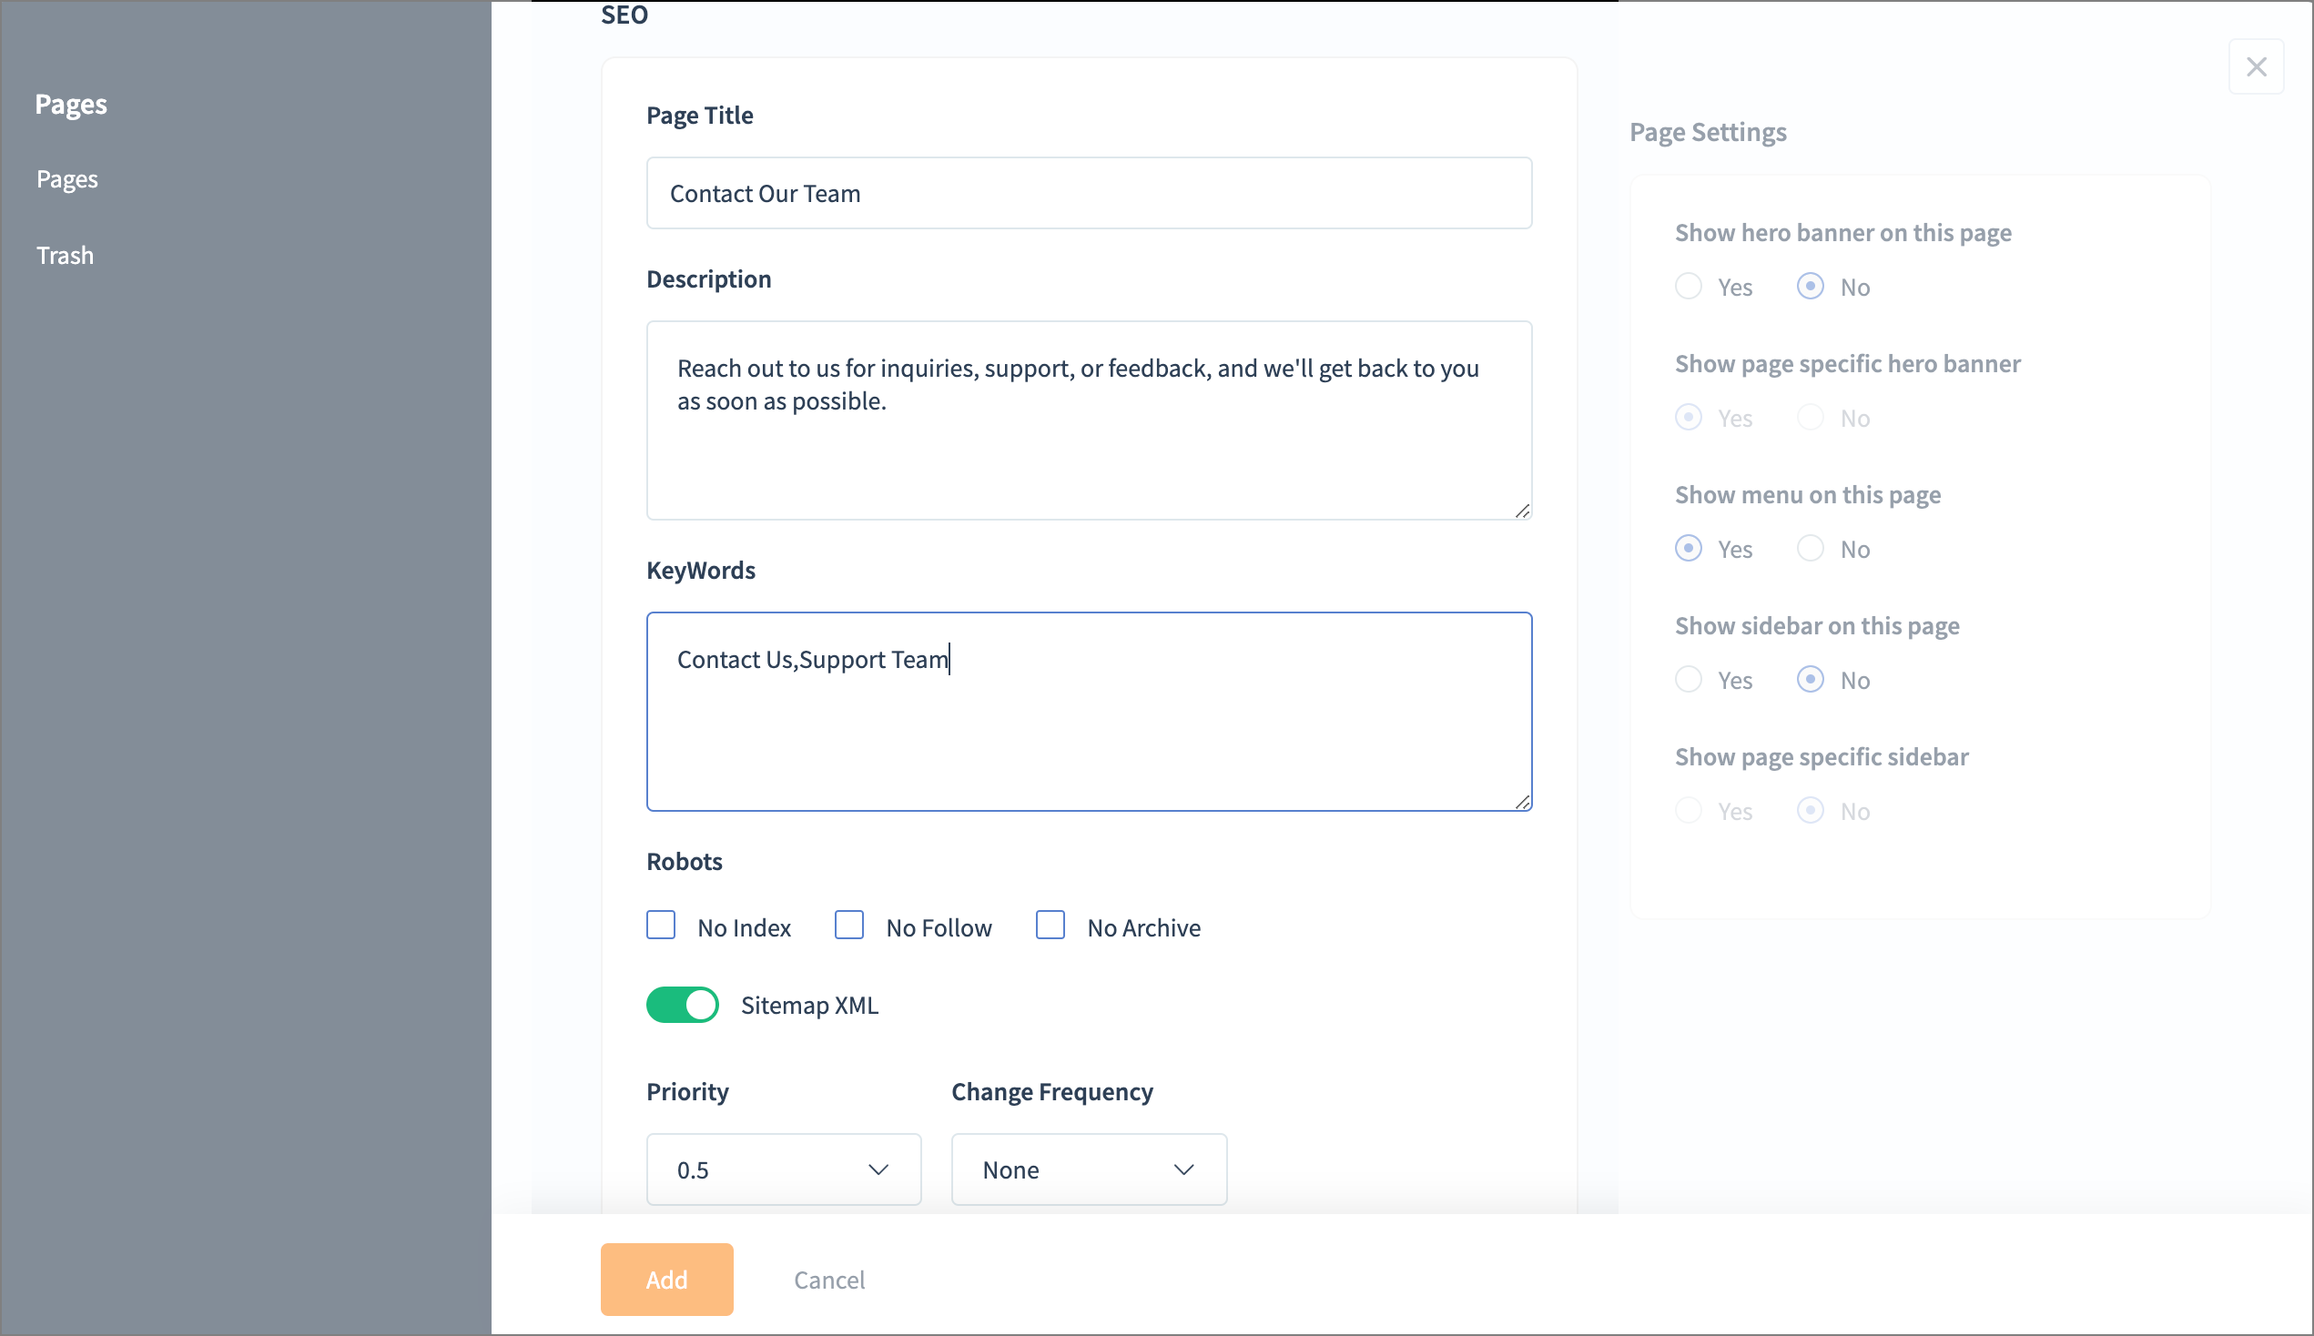Enable the No Follow checkbox
Screen dimensions: 2314x1336
(x=848, y=925)
